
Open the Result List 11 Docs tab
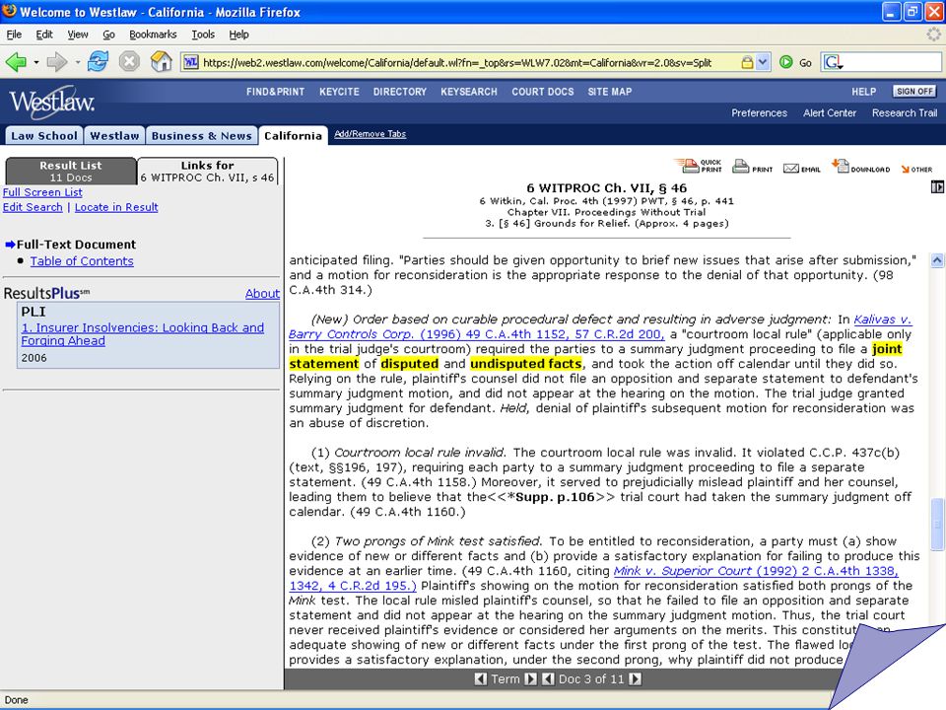[x=71, y=171]
